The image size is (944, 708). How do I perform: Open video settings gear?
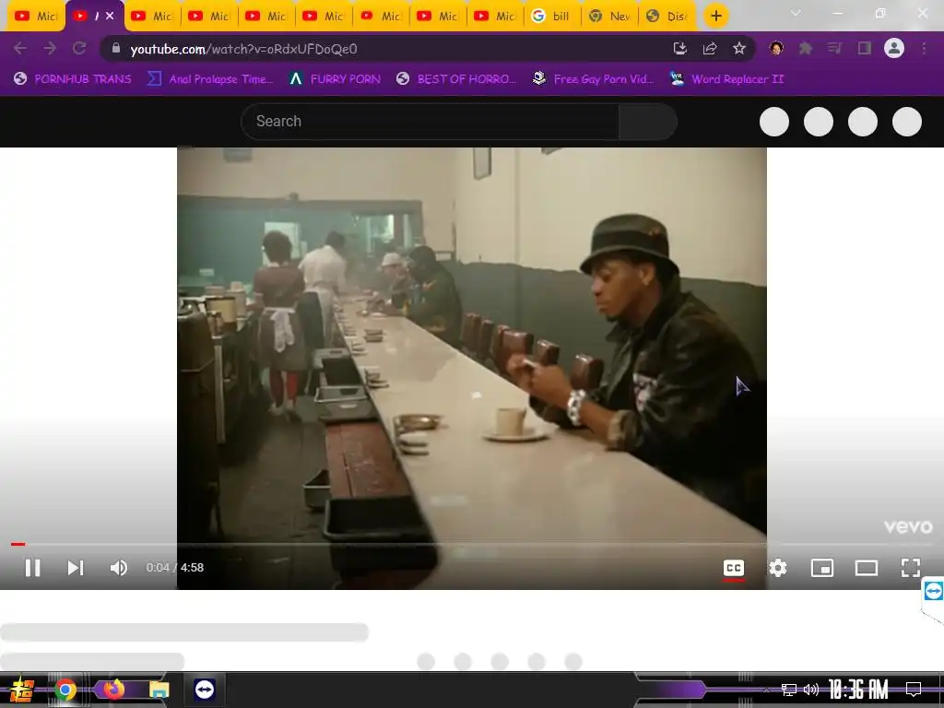pyautogui.click(x=778, y=568)
